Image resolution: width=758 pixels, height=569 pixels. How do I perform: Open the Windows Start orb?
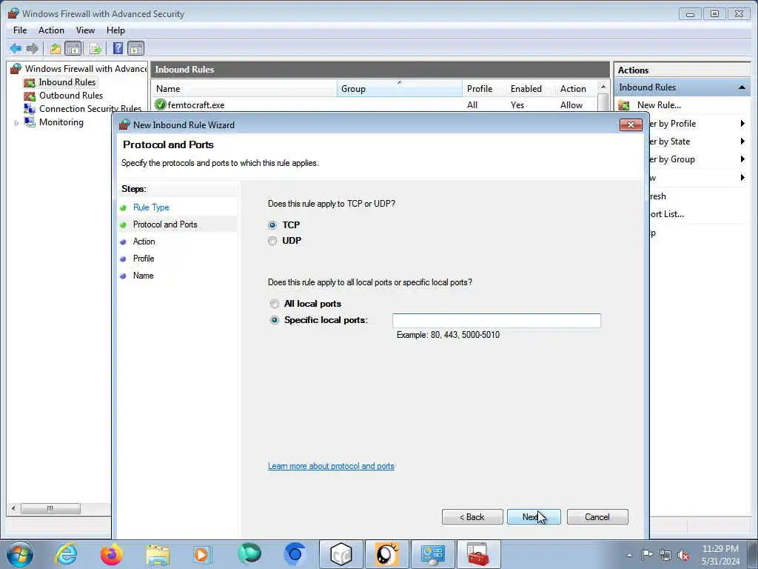(20, 554)
